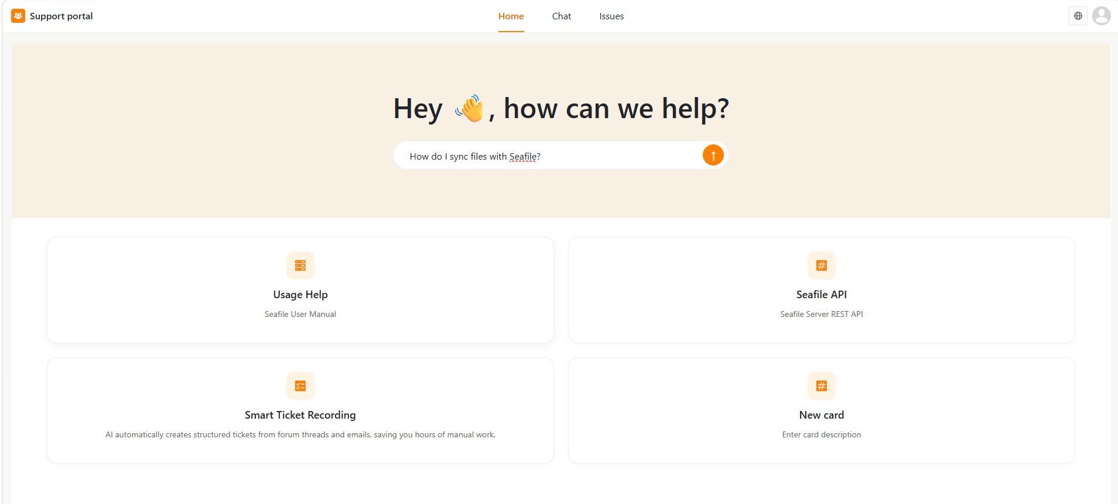Switch to the Home tab

(511, 16)
